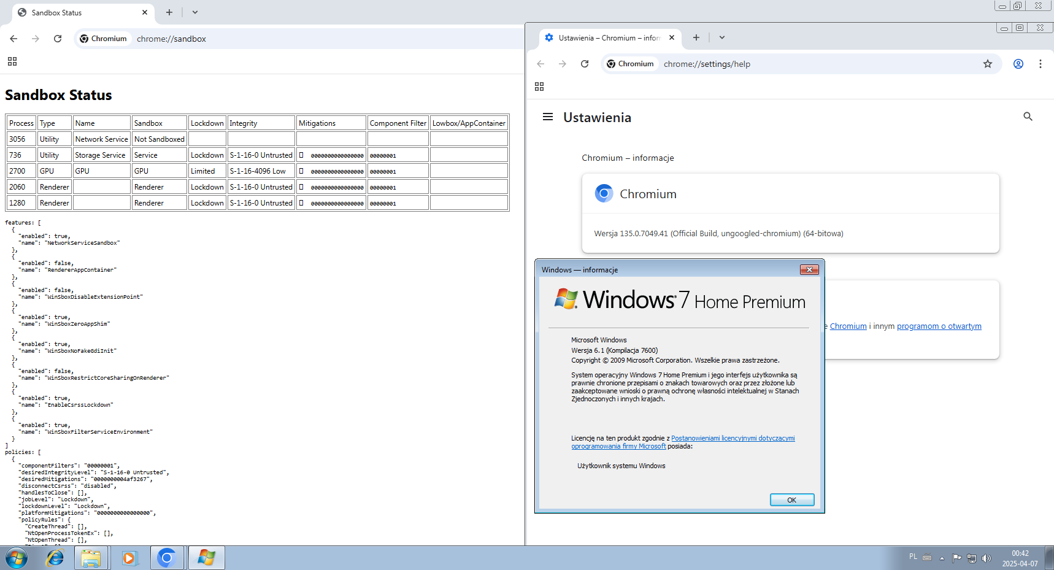This screenshot has height=570, width=1054.
Task: Switch to winver taskbar button
Action: point(206,558)
